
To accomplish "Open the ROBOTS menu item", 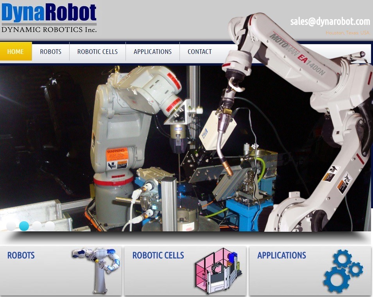I will 51,52.
